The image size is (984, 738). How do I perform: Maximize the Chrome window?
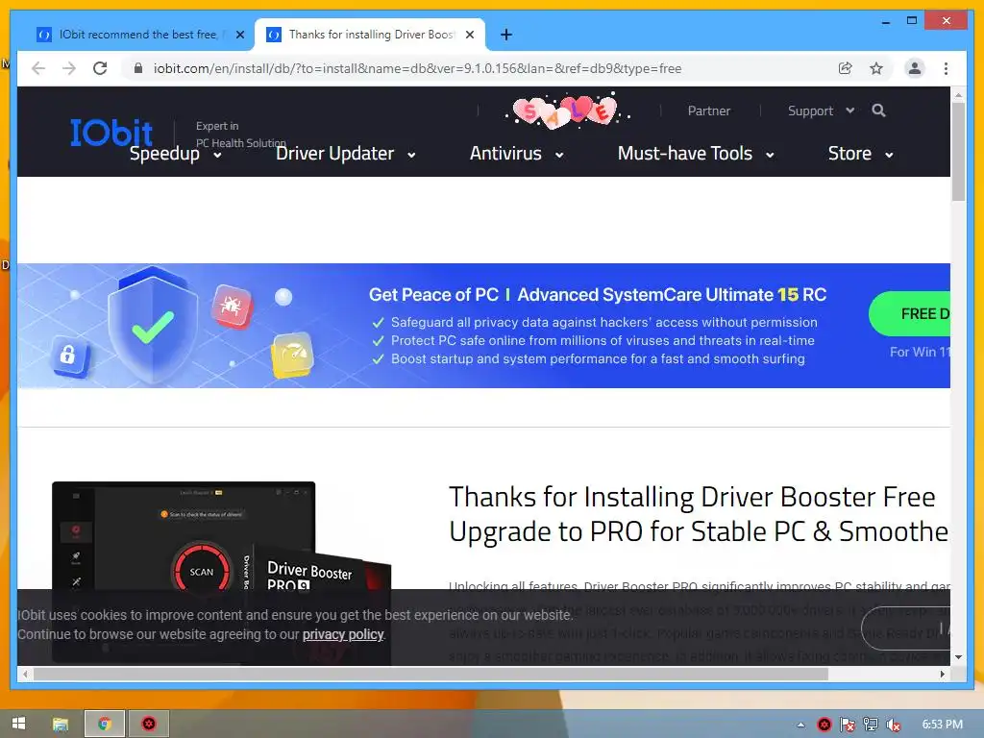912,21
